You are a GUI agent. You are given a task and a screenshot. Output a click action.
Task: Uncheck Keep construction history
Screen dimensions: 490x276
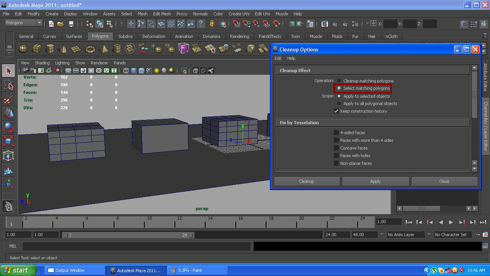click(336, 111)
